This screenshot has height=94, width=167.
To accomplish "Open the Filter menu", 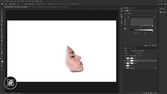I will pyautogui.click(x=26, y=1).
